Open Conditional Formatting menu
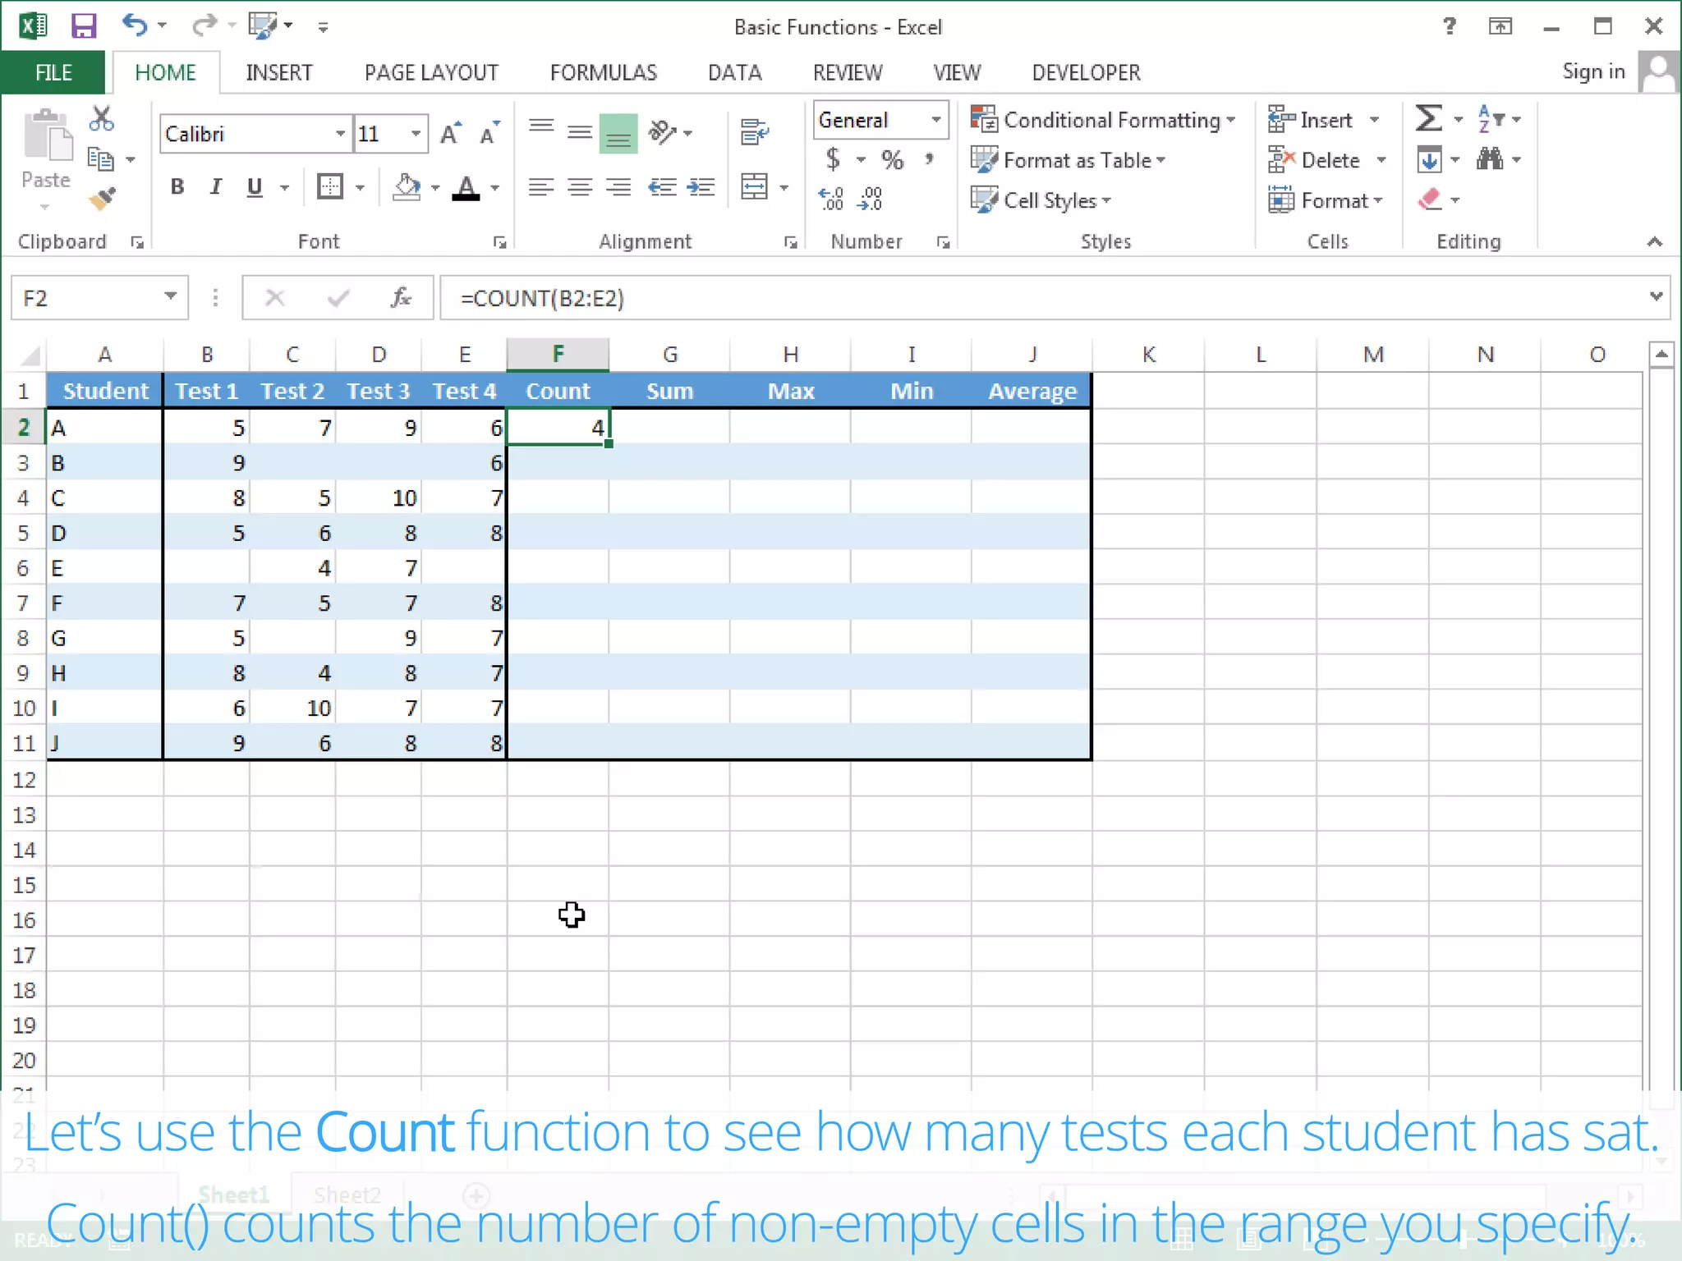The height and width of the screenshot is (1261, 1682). click(x=1103, y=120)
